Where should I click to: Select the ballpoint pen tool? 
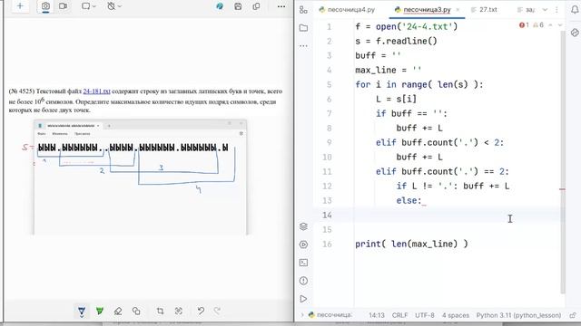(82, 312)
